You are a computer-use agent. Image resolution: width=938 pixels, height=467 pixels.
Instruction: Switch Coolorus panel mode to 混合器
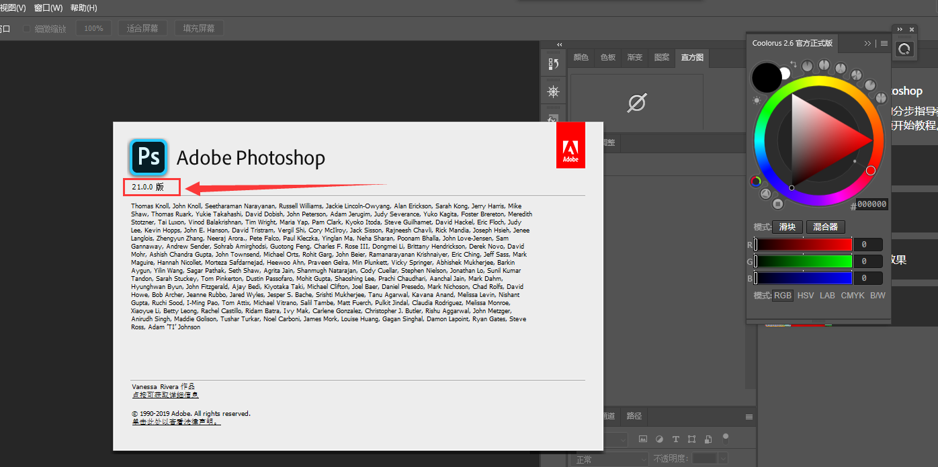coord(825,227)
